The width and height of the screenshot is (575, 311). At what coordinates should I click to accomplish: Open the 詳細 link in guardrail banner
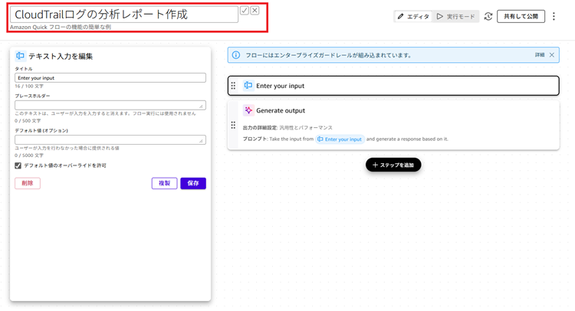point(540,55)
